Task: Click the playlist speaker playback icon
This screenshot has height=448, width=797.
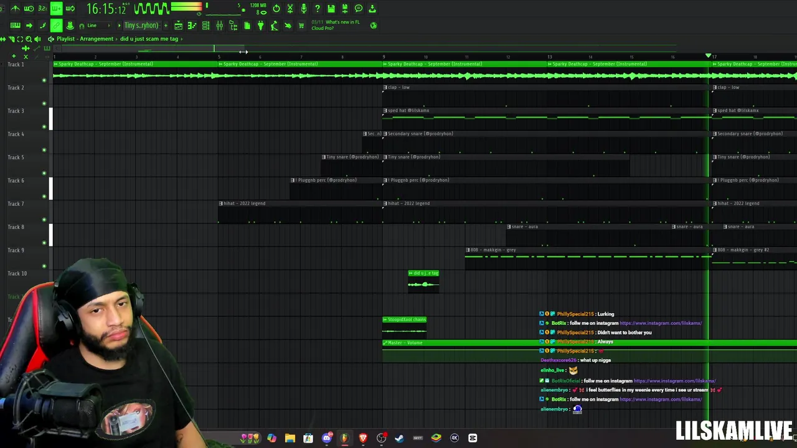Action: click(x=37, y=39)
